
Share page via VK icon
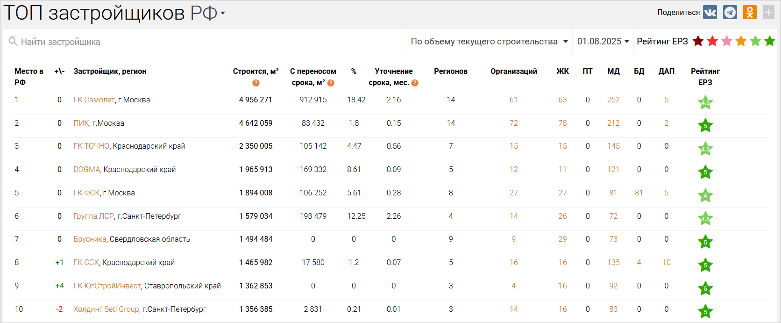tap(710, 13)
